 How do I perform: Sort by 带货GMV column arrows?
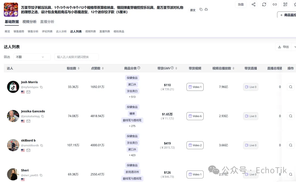click(176, 68)
